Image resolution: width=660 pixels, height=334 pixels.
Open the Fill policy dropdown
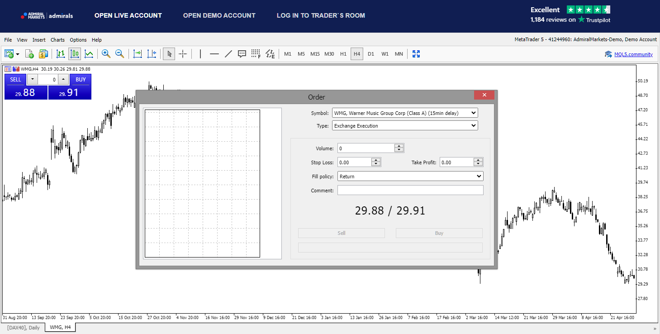(410, 176)
